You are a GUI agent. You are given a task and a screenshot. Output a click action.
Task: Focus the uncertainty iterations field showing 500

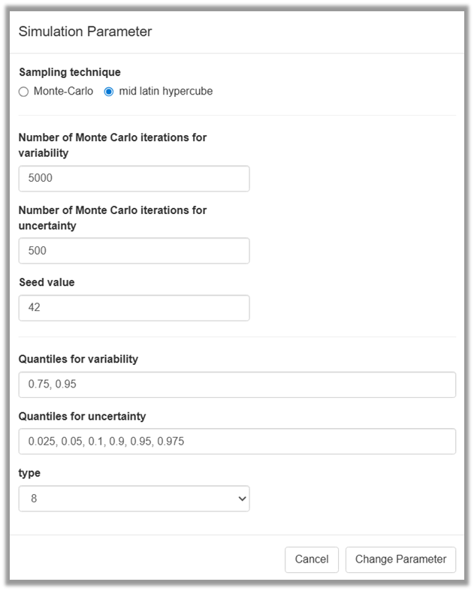134,251
